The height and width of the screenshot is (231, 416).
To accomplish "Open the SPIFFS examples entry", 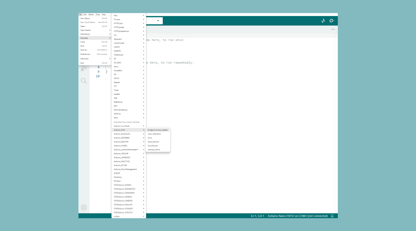I will [x=129, y=79].
